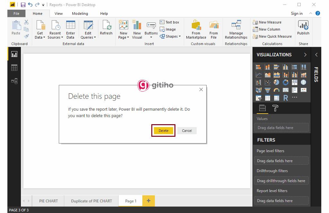Select the stacked column chart visual

click(268, 67)
